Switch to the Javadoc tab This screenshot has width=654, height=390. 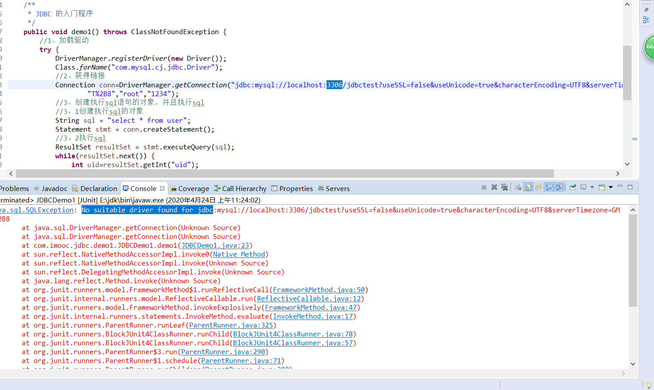[51, 188]
